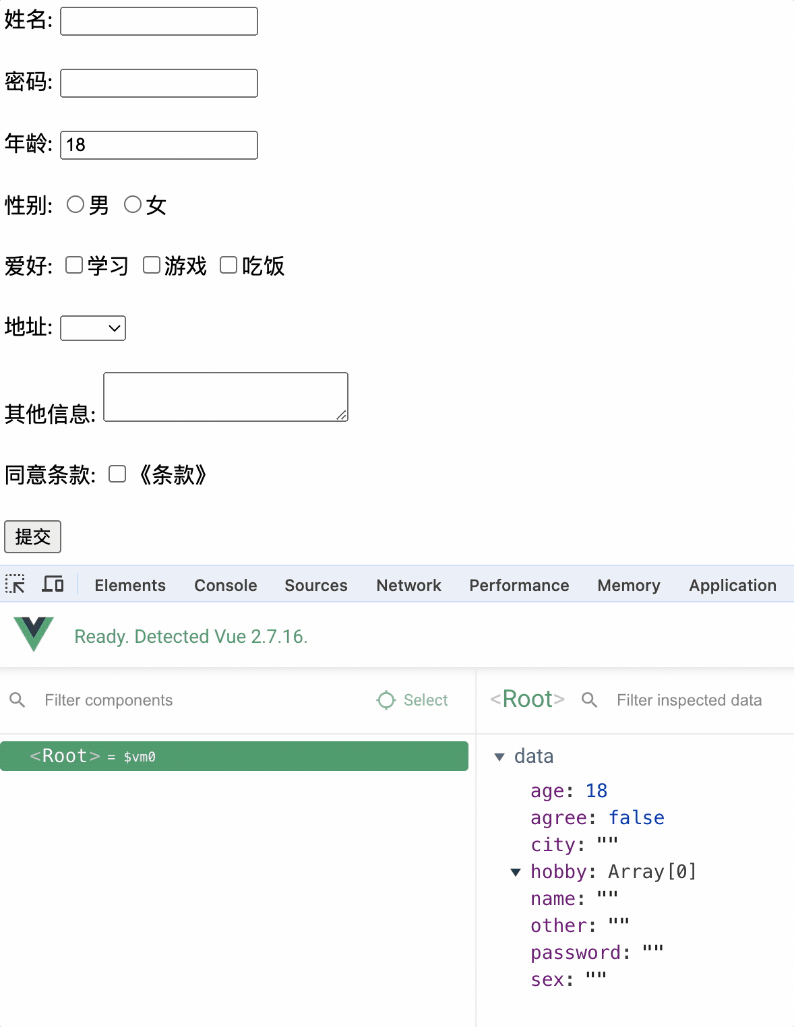Toggle the device toolbar icon

click(53, 584)
